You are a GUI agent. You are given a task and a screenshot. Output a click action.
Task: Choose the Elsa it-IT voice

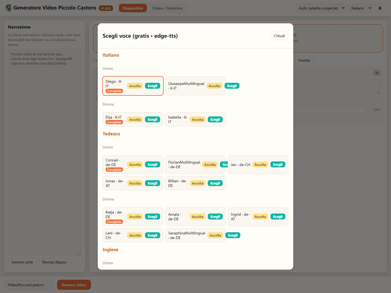coord(153,120)
